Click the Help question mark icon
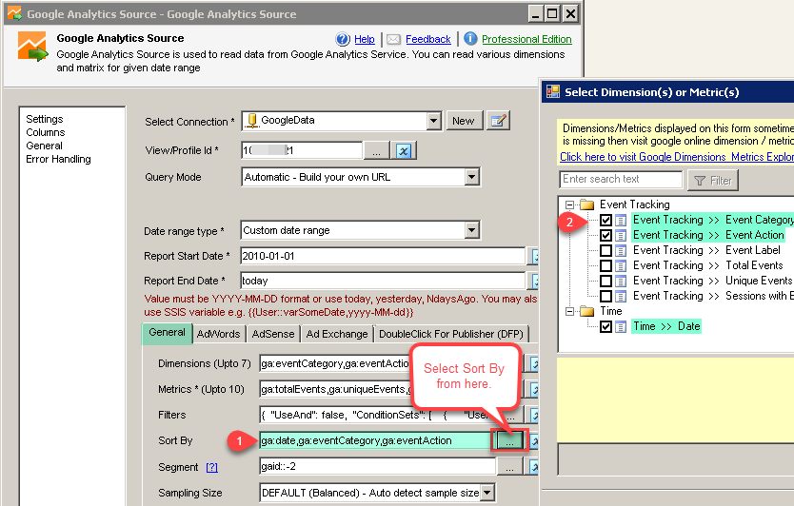794x506 pixels. [x=344, y=39]
